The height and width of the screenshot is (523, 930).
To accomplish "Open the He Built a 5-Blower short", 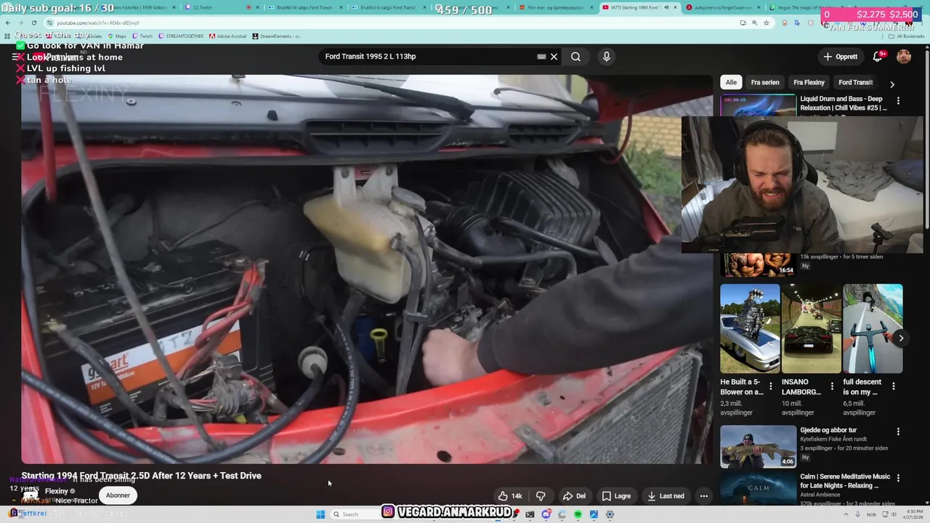I will [750, 328].
